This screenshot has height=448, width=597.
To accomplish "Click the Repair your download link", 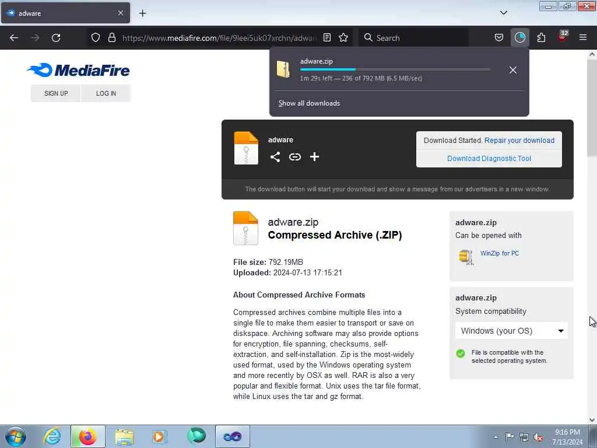I will click(519, 140).
